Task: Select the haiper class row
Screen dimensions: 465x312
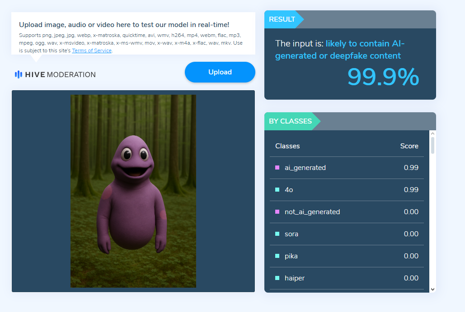Action: (347, 278)
